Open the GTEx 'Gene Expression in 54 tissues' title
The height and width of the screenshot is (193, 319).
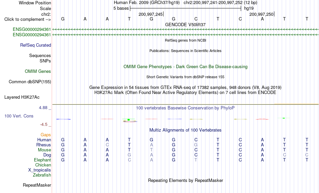pos(185,88)
